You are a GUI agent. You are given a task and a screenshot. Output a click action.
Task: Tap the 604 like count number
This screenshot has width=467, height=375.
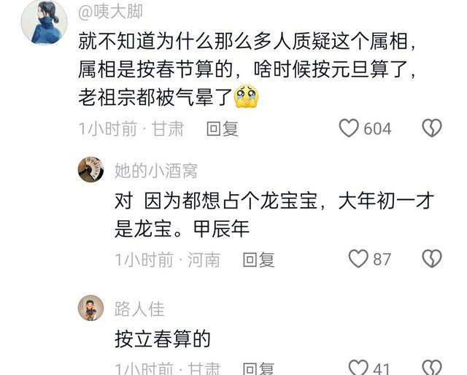tap(377, 128)
